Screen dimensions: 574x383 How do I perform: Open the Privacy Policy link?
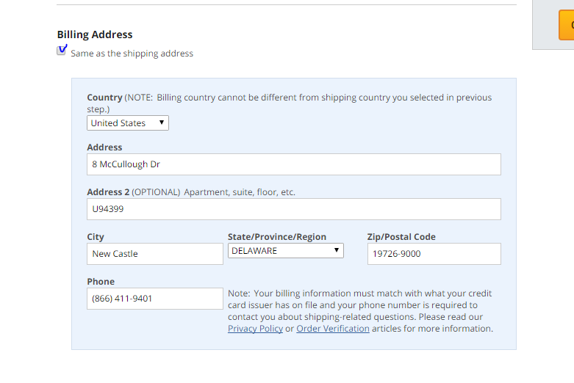point(255,329)
